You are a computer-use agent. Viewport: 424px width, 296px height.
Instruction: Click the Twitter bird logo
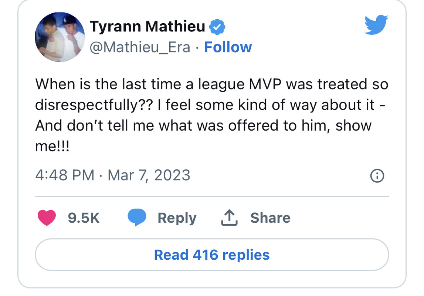[x=376, y=25]
